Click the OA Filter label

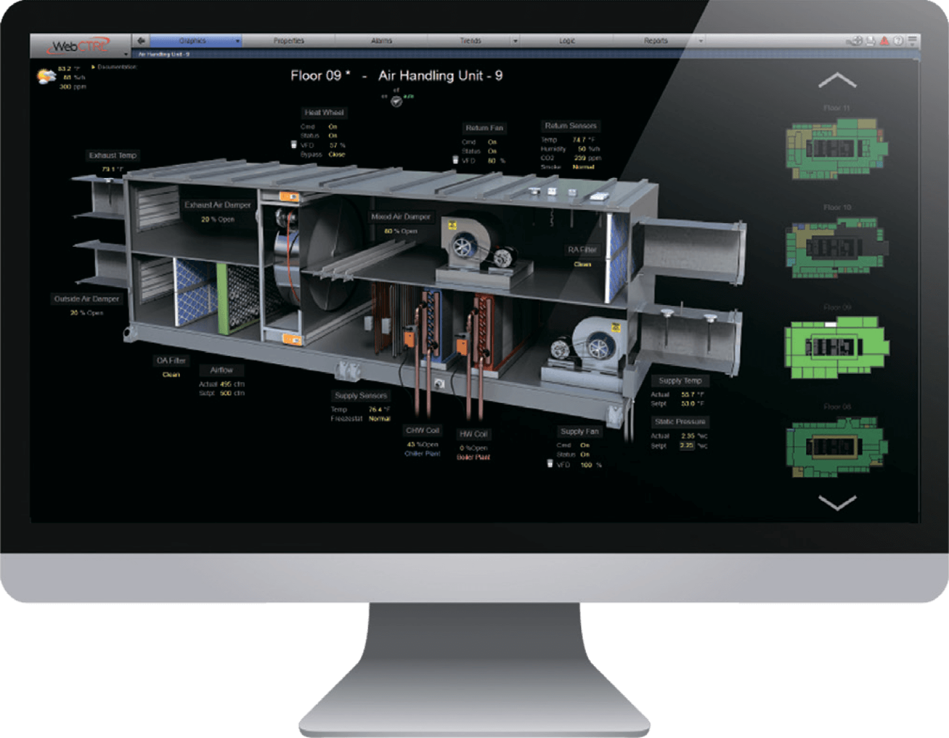(171, 361)
